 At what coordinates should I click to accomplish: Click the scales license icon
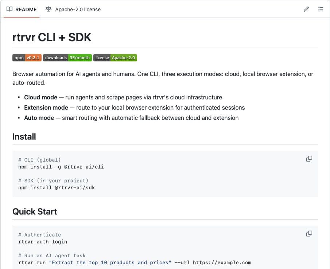pos(48,9)
